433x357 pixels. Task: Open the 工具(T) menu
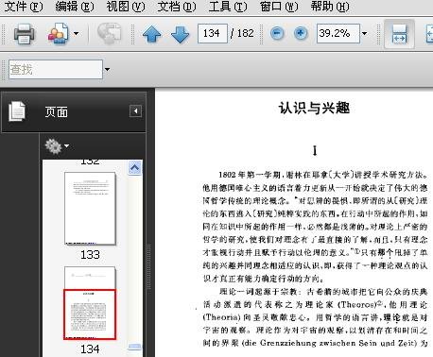click(x=228, y=7)
